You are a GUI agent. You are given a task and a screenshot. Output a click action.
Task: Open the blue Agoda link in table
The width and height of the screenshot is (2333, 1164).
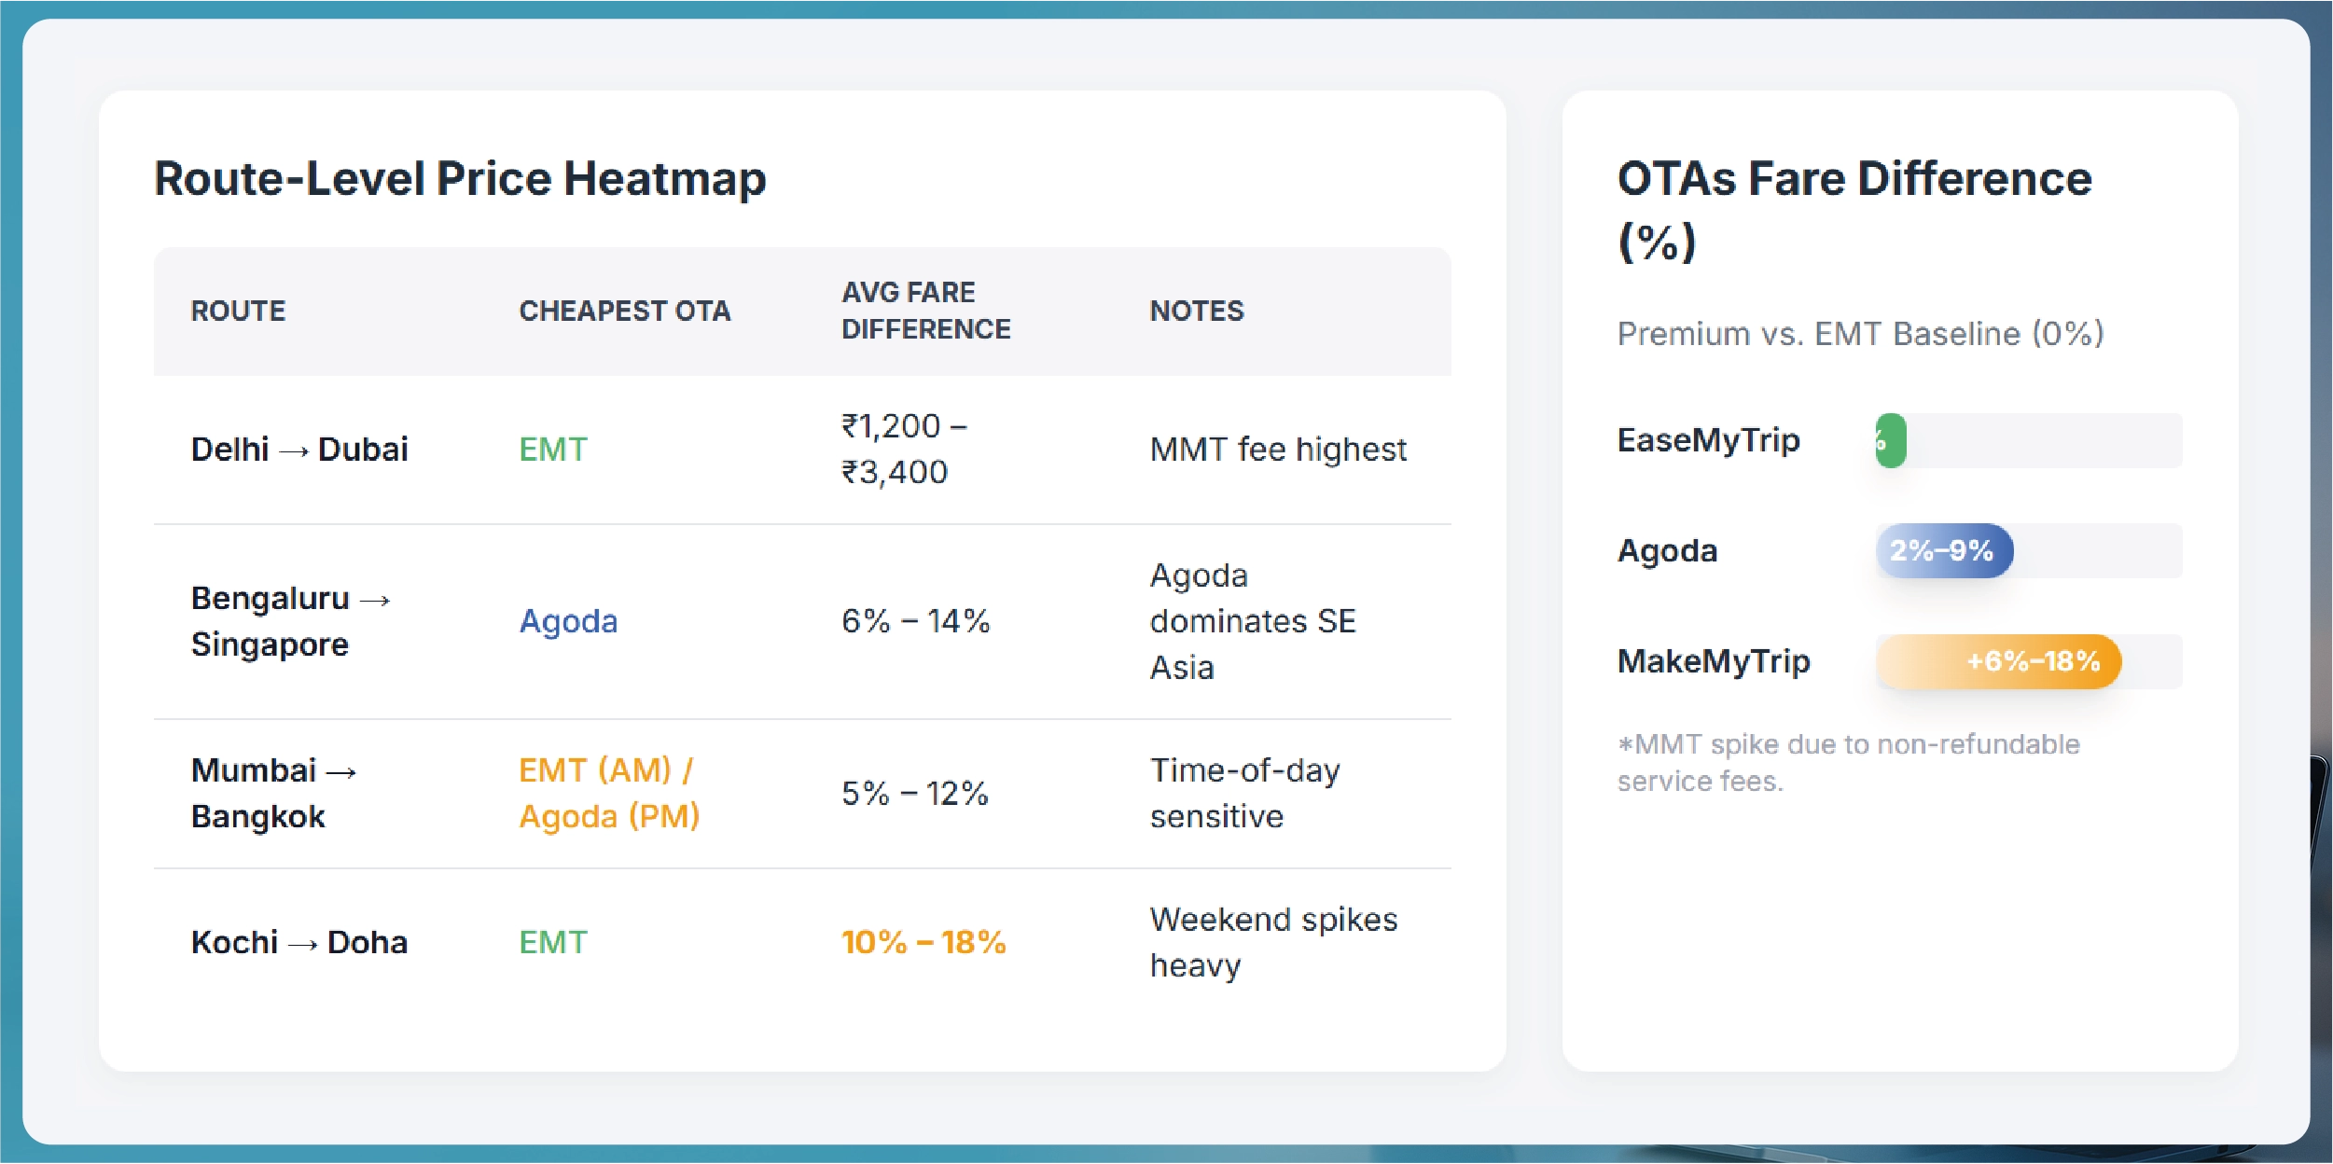(568, 621)
